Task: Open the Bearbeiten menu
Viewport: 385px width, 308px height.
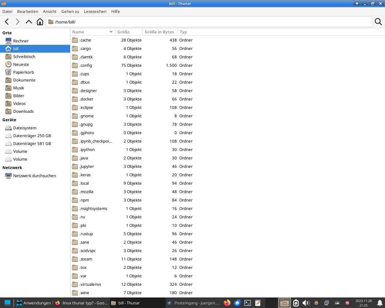Action: coord(28,11)
